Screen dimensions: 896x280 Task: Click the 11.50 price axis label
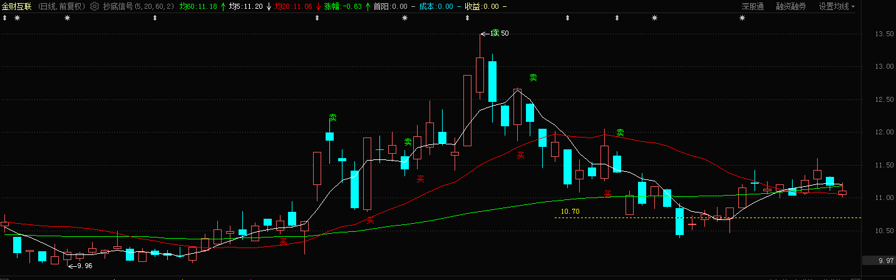tap(883, 165)
